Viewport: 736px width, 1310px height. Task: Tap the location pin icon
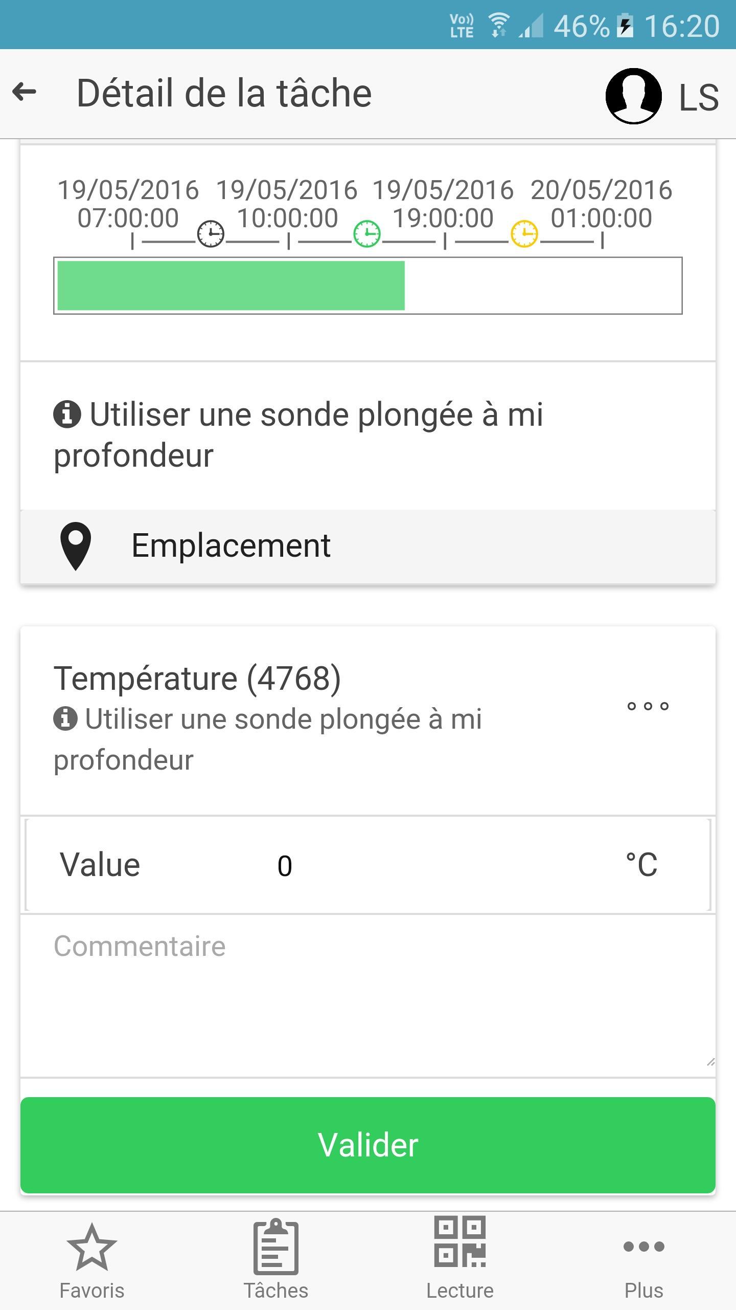click(x=76, y=546)
